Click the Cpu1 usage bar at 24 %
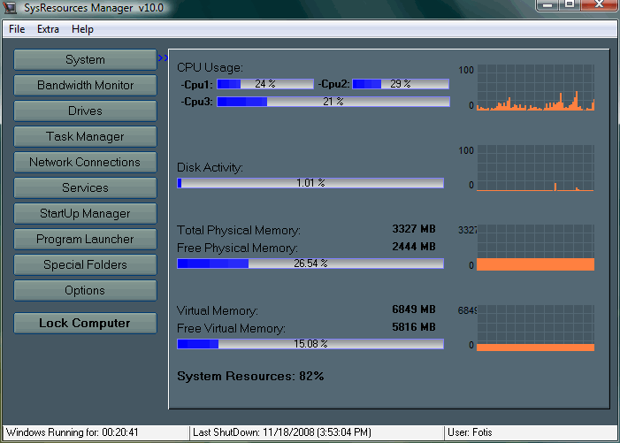Image resolution: width=620 pixels, height=443 pixels. click(265, 84)
